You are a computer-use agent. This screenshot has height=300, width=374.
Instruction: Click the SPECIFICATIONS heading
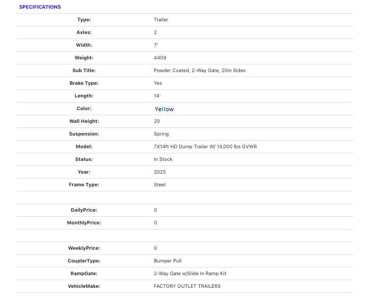pos(40,7)
